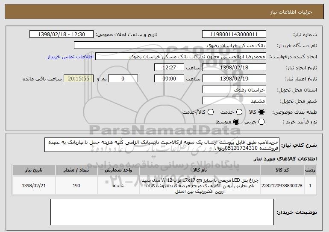Click the creation date field 1398/02/18
This screenshot has width=329, height=232.
tap(234, 68)
